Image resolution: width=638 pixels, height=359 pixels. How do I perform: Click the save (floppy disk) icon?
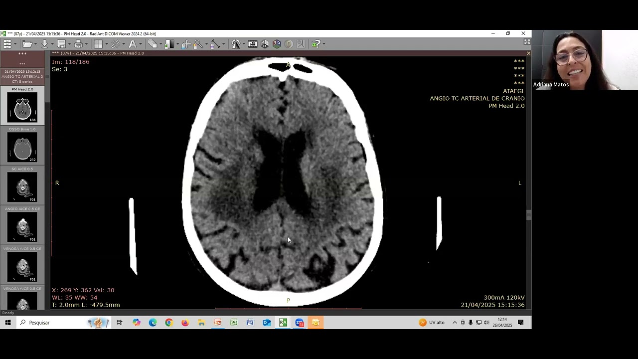[x=61, y=44]
